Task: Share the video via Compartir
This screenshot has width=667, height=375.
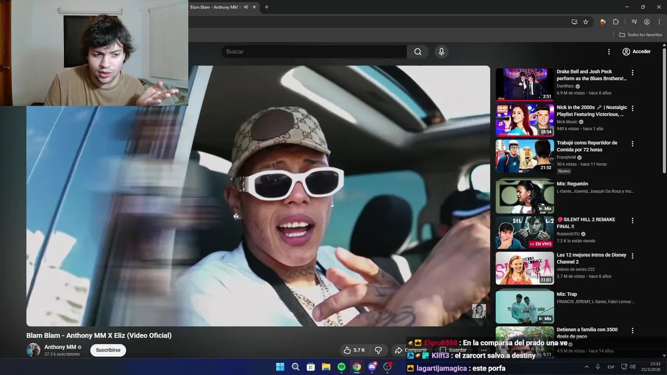Action: (x=410, y=350)
